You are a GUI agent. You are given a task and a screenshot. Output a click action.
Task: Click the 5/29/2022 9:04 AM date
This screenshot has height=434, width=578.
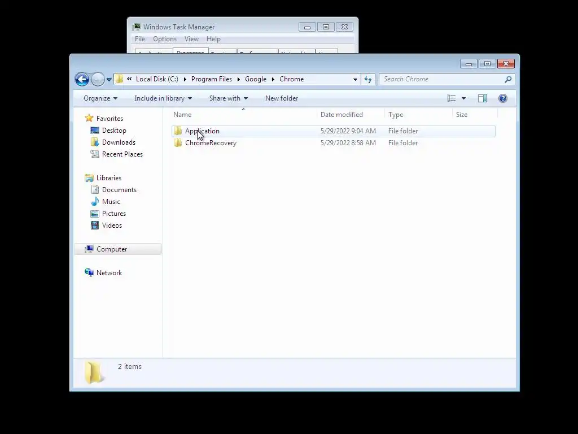(348, 131)
